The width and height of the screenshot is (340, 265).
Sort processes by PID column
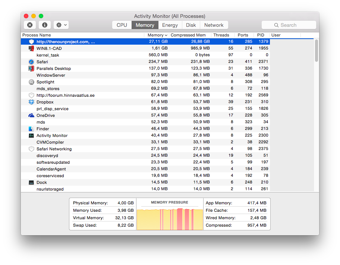point(261,35)
